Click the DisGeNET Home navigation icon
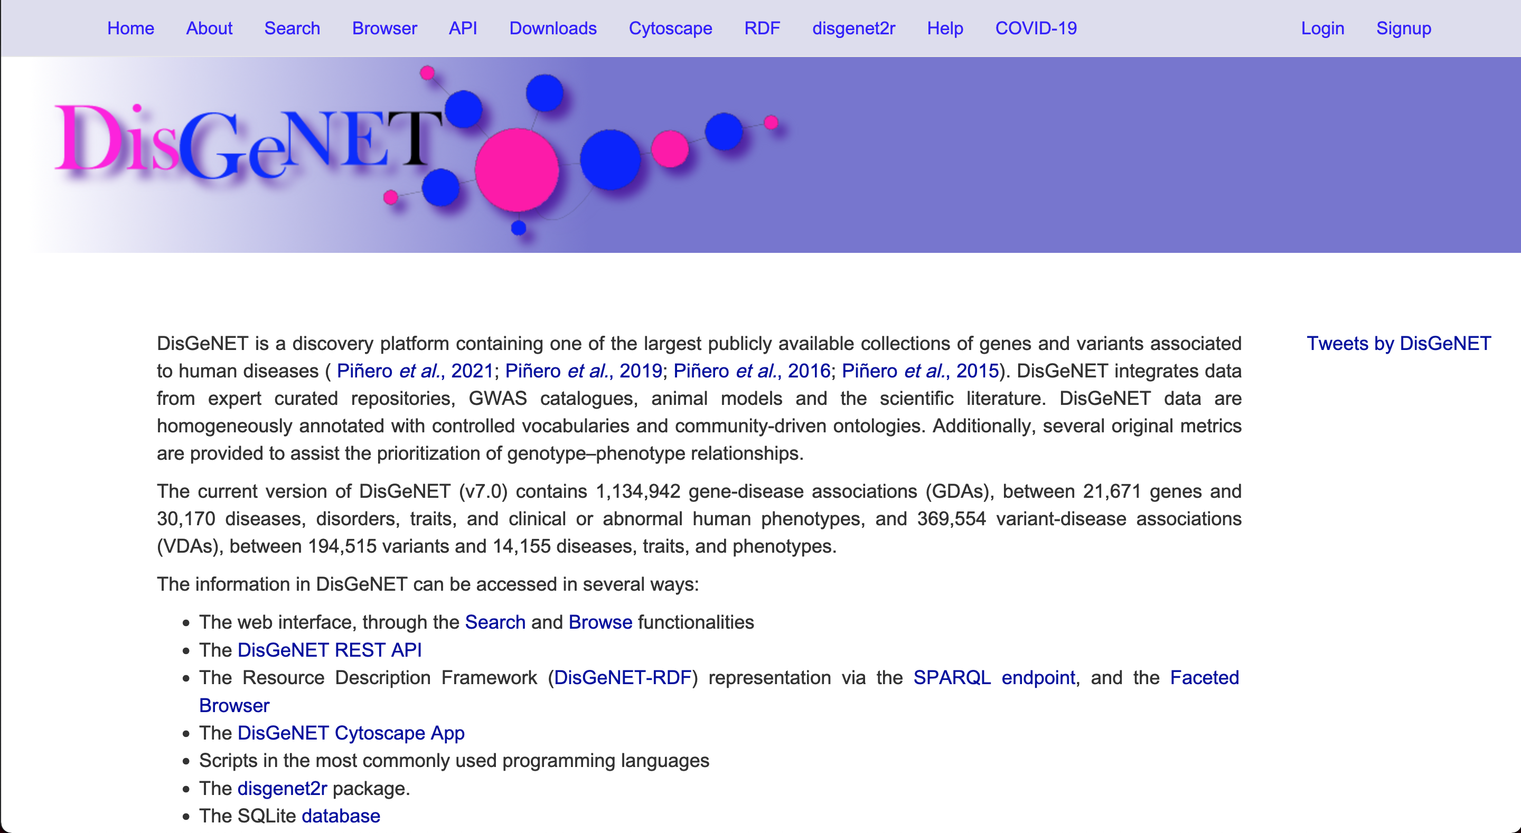Viewport: 1521px width, 833px height. coord(130,27)
